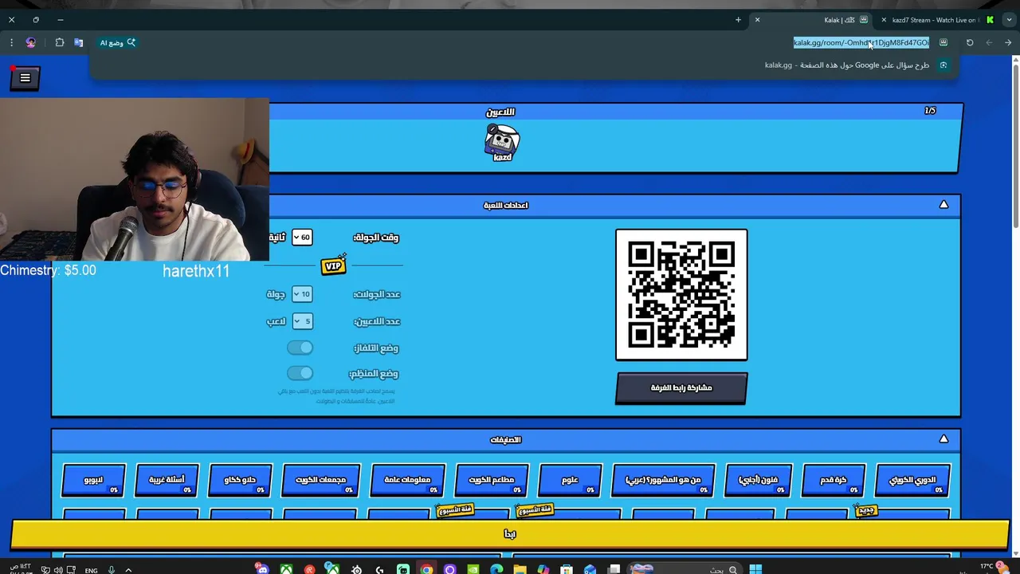Reload the page with refresh icon

click(x=970, y=42)
